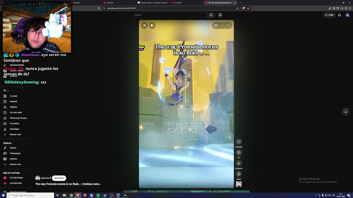Open the system volume speaker icon
This screenshot has width=353, height=198.
(x=329, y=195)
